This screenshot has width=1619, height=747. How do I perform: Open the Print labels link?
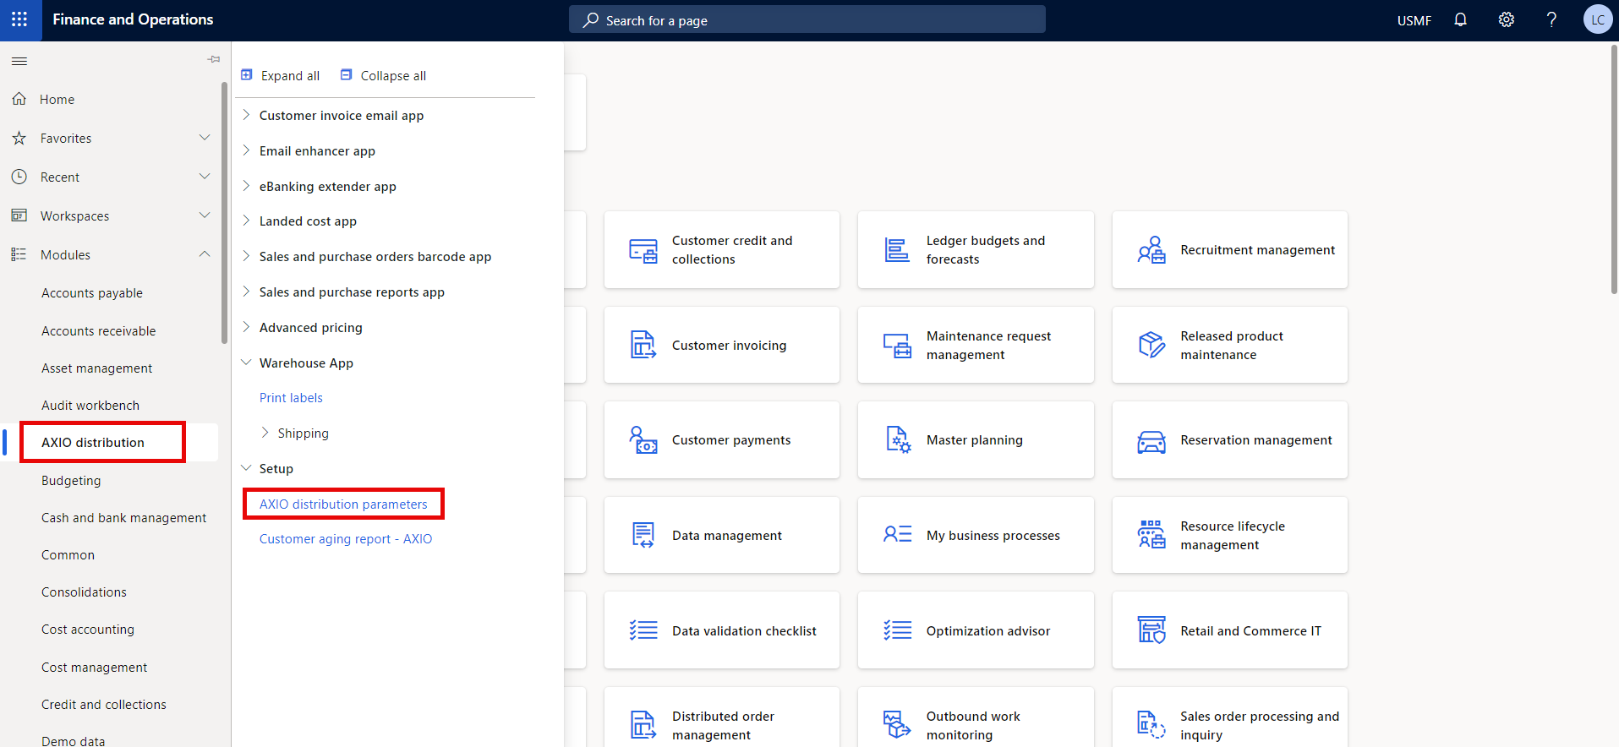tap(291, 398)
